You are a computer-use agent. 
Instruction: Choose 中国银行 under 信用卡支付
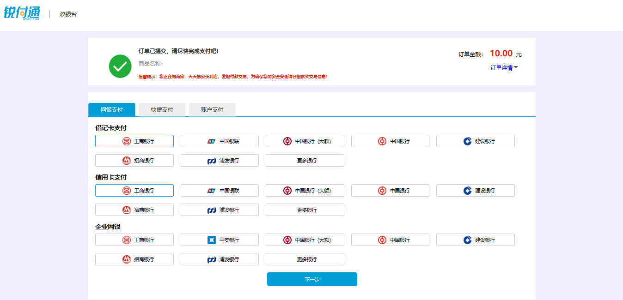point(390,191)
